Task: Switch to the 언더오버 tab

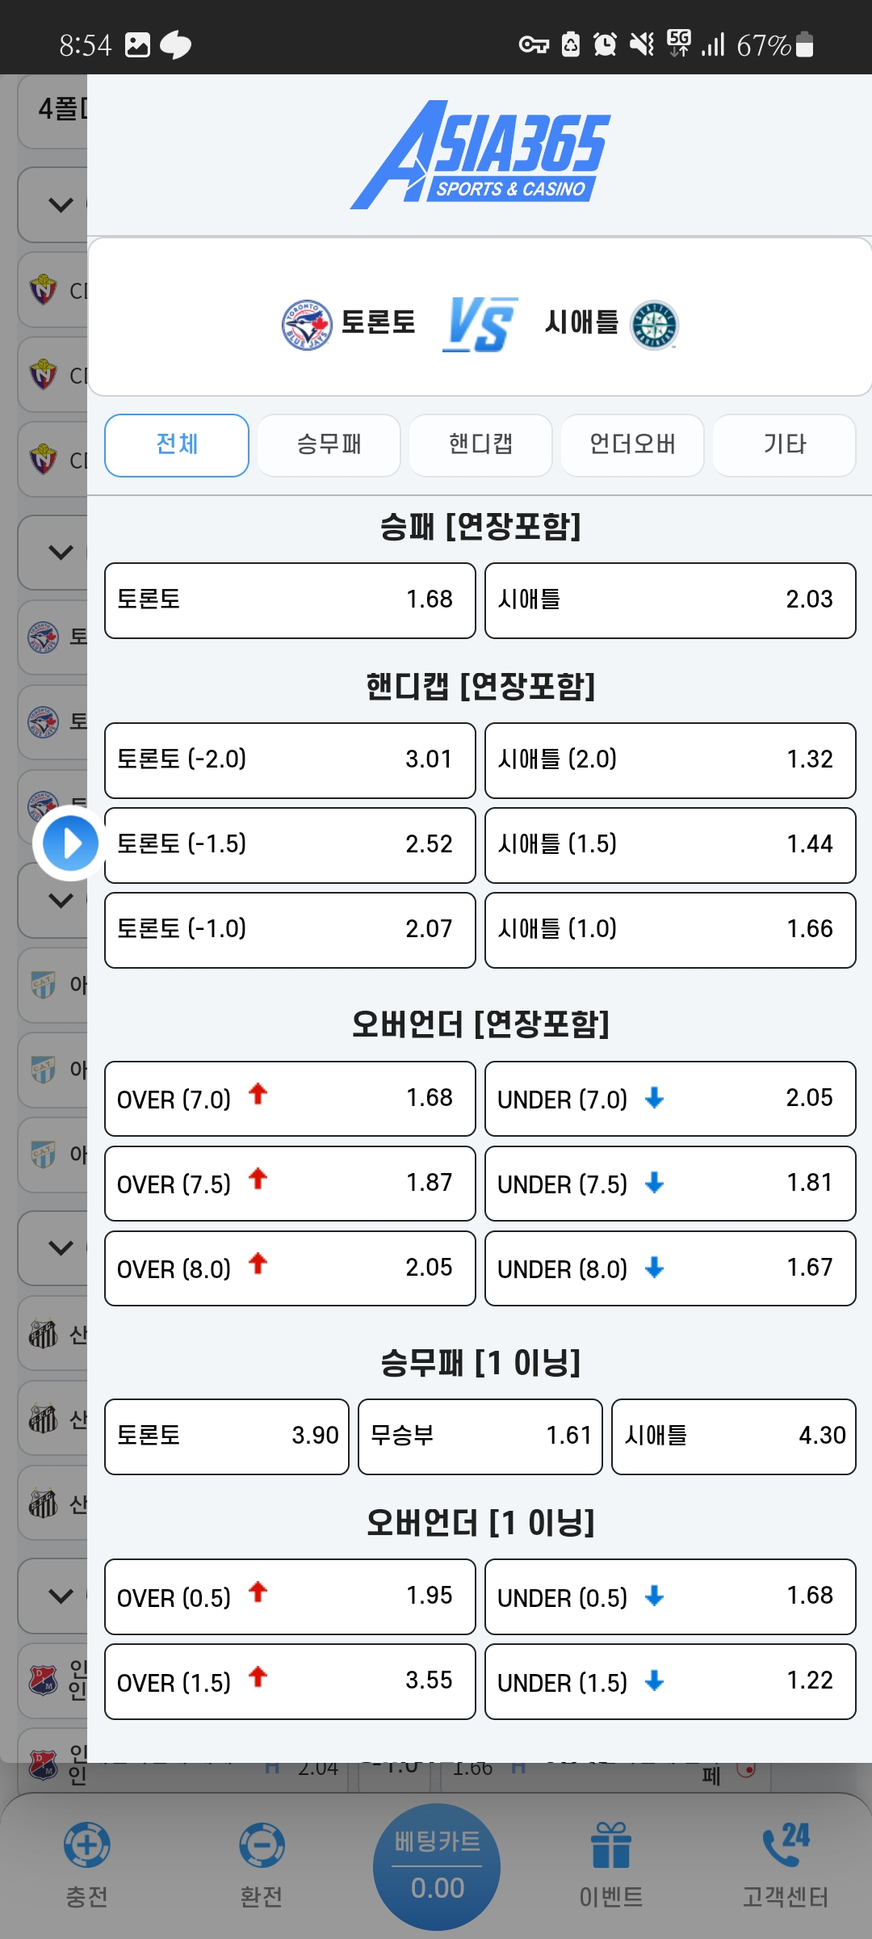Action: click(632, 445)
